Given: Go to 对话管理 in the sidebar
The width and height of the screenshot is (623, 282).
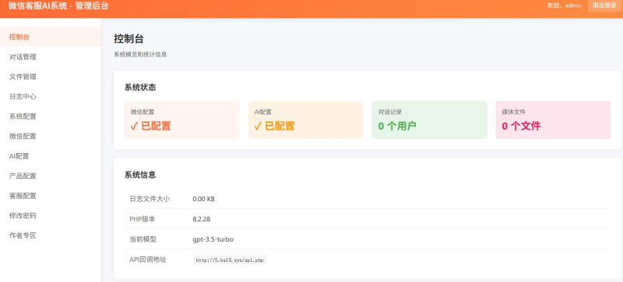Looking at the screenshot, I should pyautogui.click(x=51, y=57).
